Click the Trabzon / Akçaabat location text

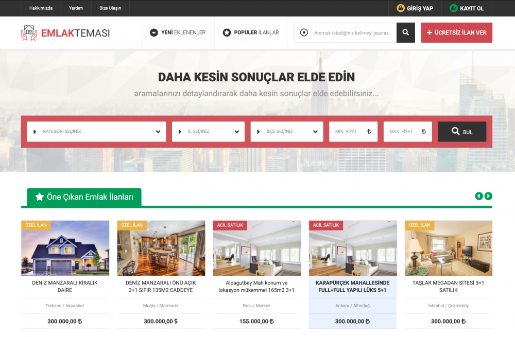pos(65,306)
